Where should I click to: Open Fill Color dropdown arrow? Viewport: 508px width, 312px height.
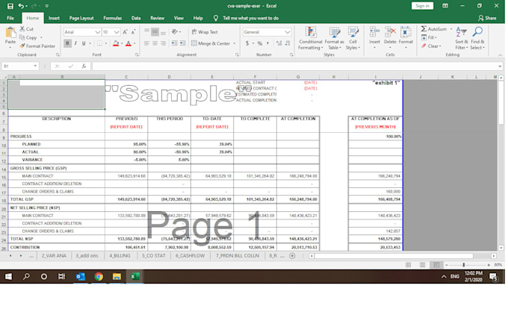coord(122,43)
